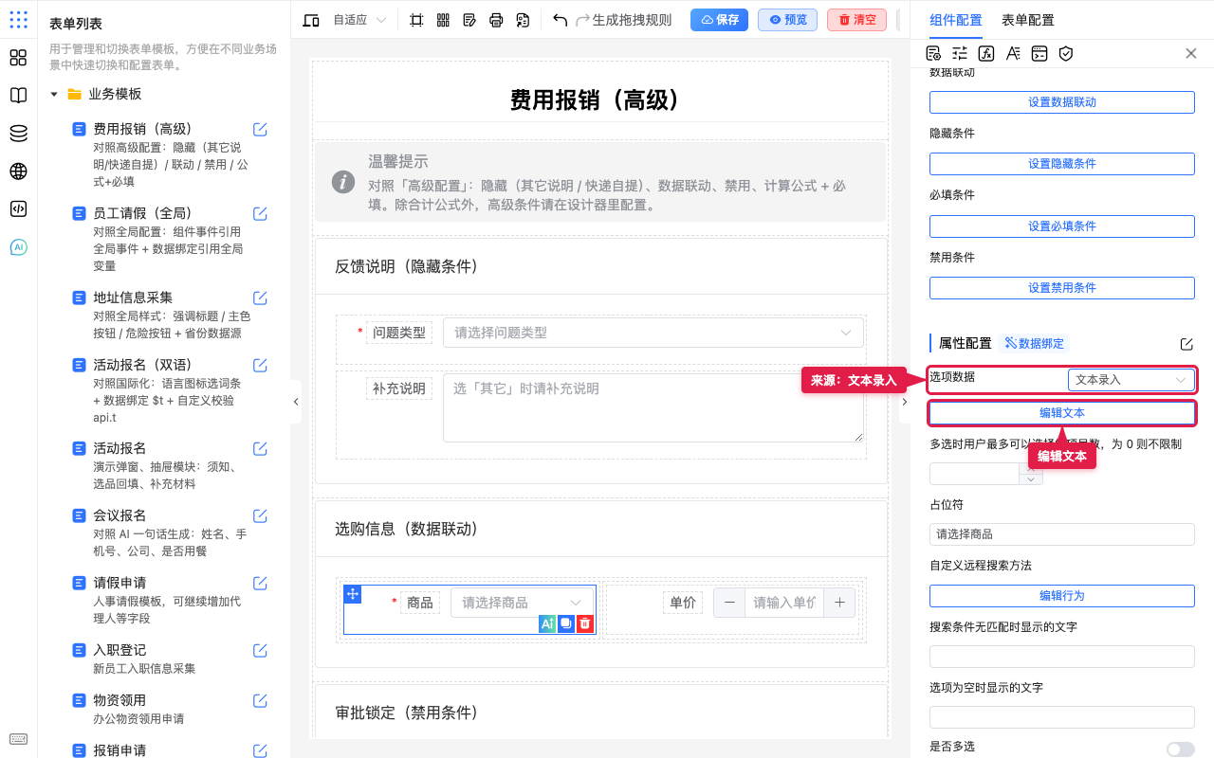Open the 请选择商品 dropdown
This screenshot has width=1214, height=758.
pos(522,603)
